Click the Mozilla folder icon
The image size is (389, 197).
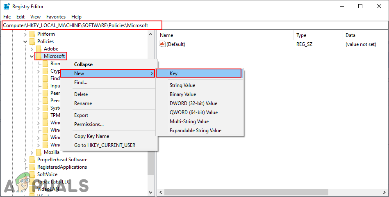(39, 152)
